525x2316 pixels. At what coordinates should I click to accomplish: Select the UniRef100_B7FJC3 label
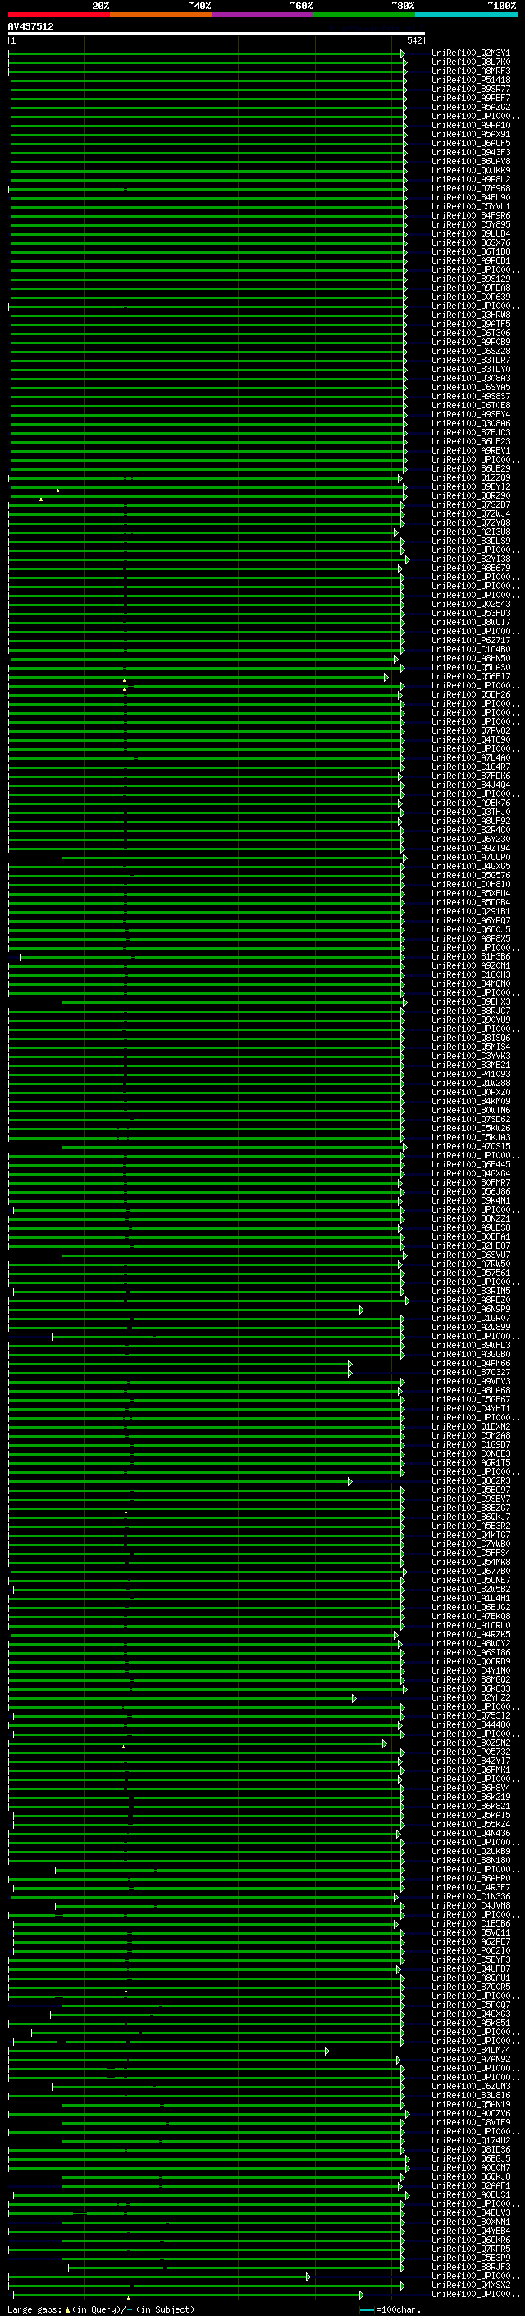click(x=471, y=432)
